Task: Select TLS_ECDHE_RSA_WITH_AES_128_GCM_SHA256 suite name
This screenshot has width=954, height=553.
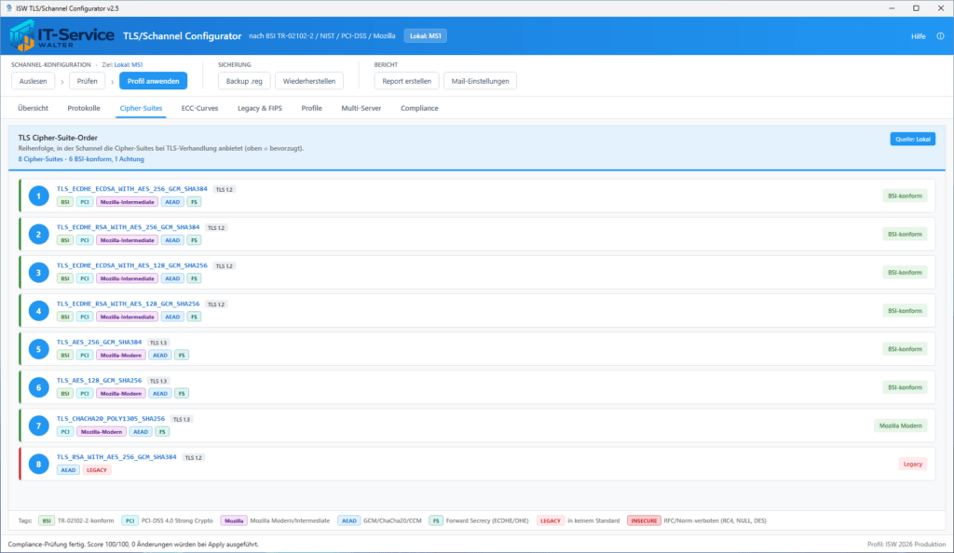Action: [129, 303]
